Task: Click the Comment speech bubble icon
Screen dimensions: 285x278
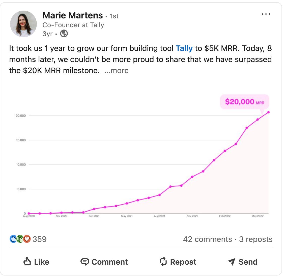Action: (85, 262)
